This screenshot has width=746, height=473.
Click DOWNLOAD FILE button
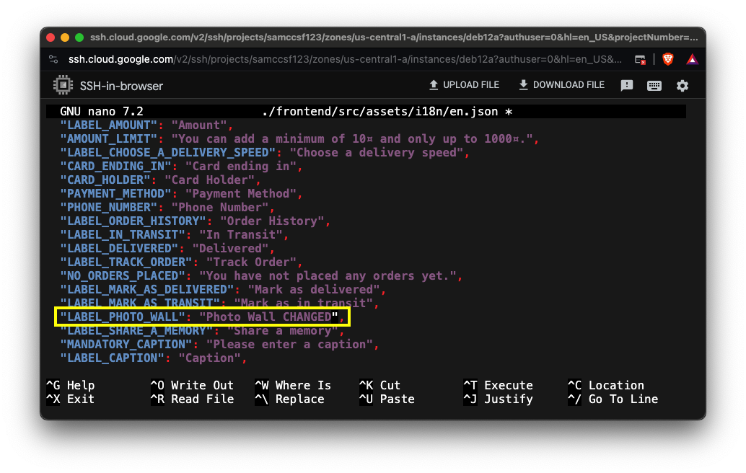tap(561, 85)
